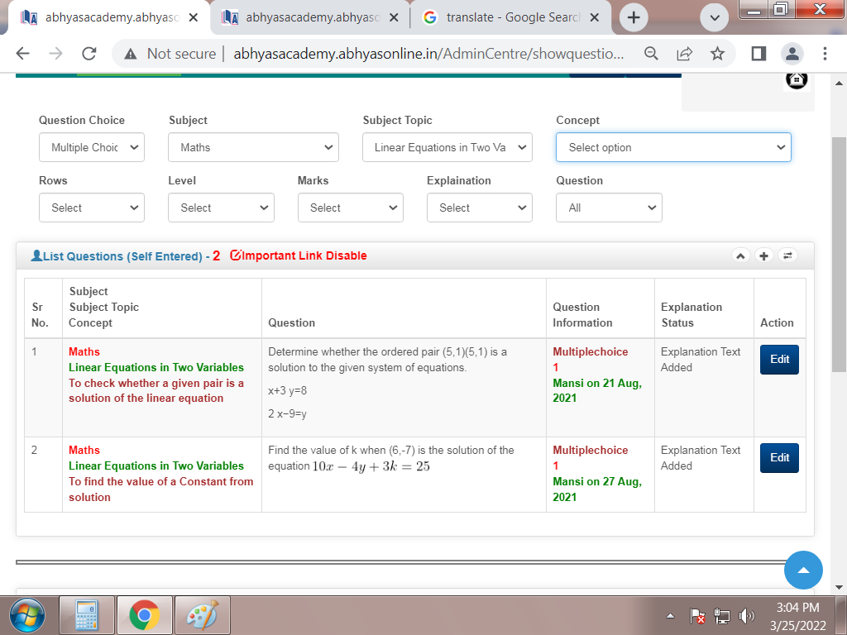Collapse the List Questions panel with up-arrow icon
The image size is (847, 635).
point(742,256)
